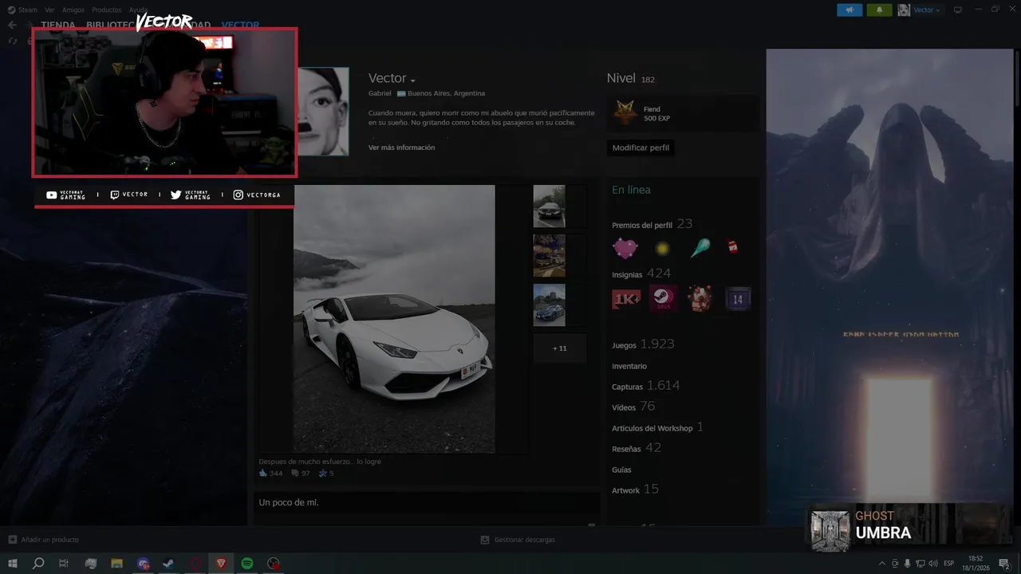The image size is (1021, 574).
Task: Click the Fiend badge star icon
Action: (625, 113)
